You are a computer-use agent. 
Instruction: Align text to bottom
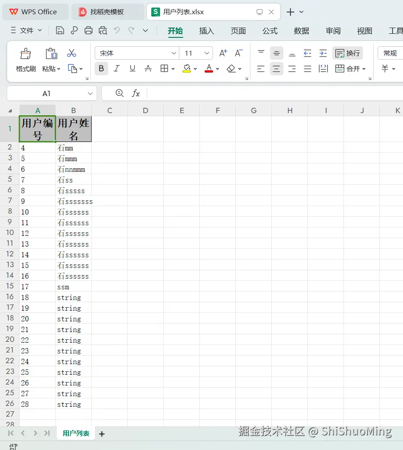pos(292,53)
